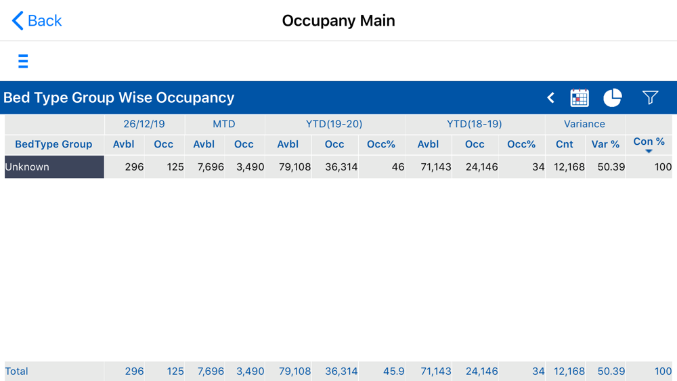Show the pie chart view
The width and height of the screenshot is (677, 381).
pos(612,98)
